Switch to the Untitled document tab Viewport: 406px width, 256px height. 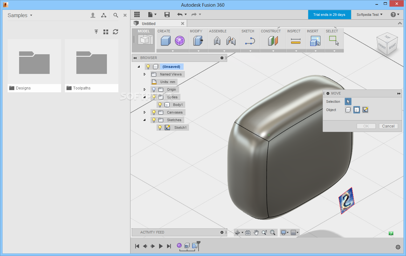pos(159,23)
